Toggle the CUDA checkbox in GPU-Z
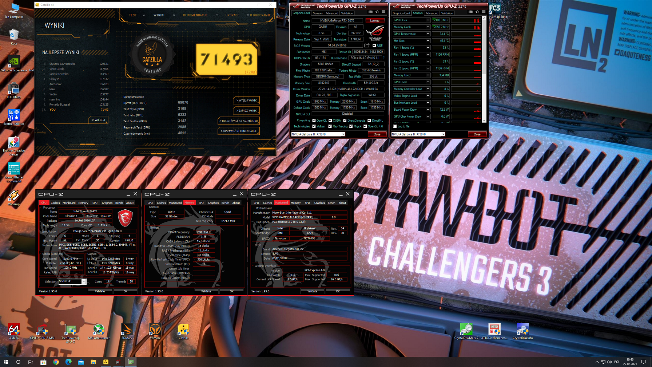Image resolution: width=652 pixels, height=367 pixels. click(x=330, y=121)
